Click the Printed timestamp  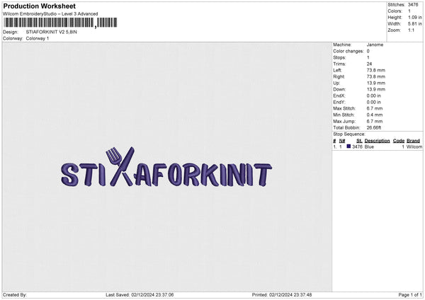tap(282, 294)
